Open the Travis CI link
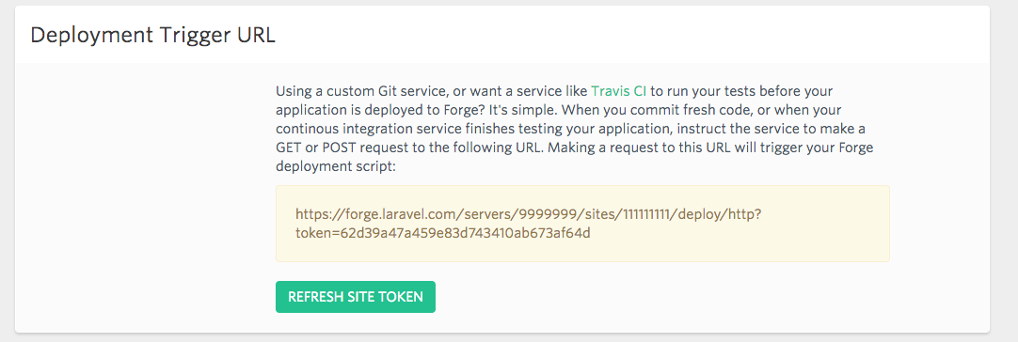Screen dimensions: 1018x342 619,91
